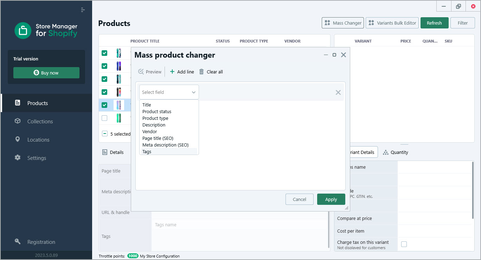Clear all lines with the trash icon
481x260 pixels.
coord(211,72)
